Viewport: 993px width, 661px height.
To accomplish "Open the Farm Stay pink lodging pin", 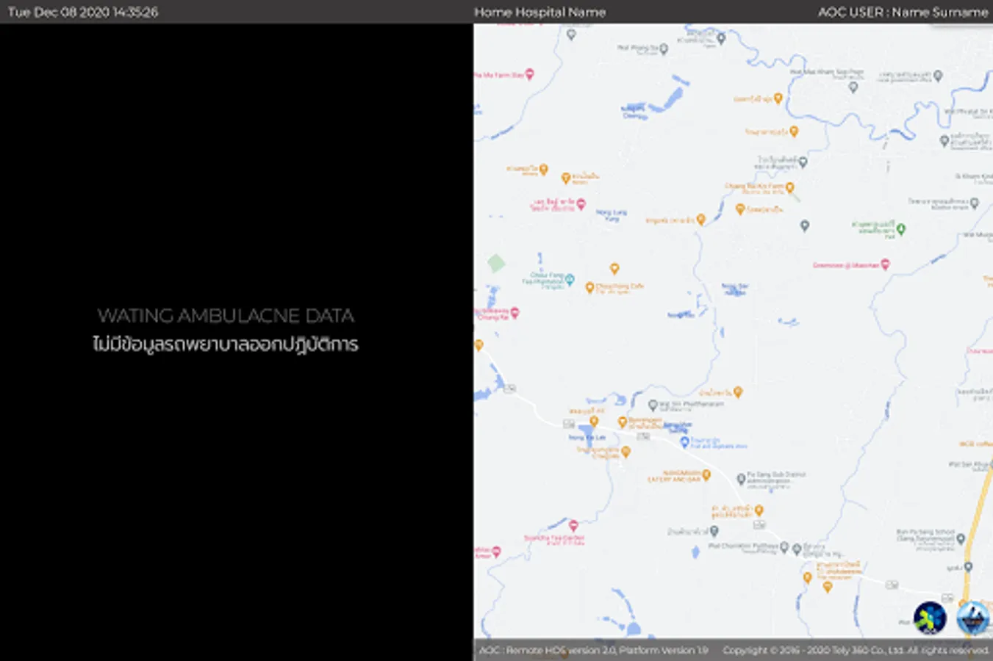I will [x=529, y=75].
